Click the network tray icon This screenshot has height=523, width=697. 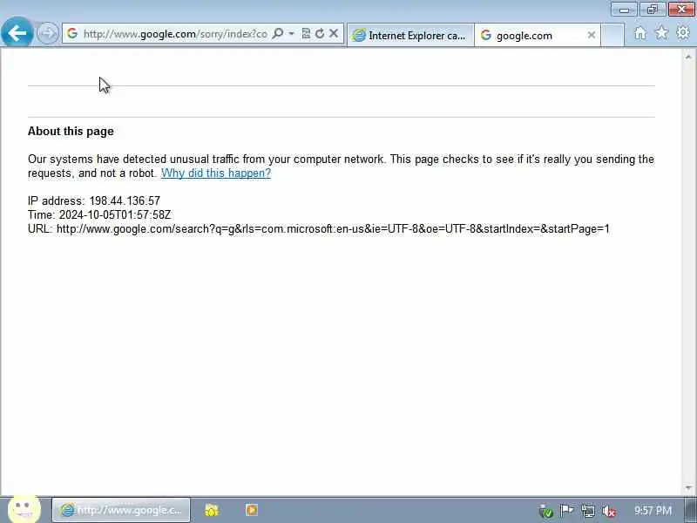(x=587, y=511)
